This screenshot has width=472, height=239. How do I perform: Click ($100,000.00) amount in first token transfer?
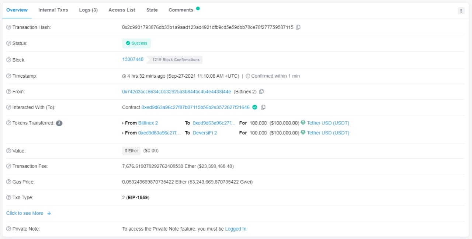tap(284, 123)
